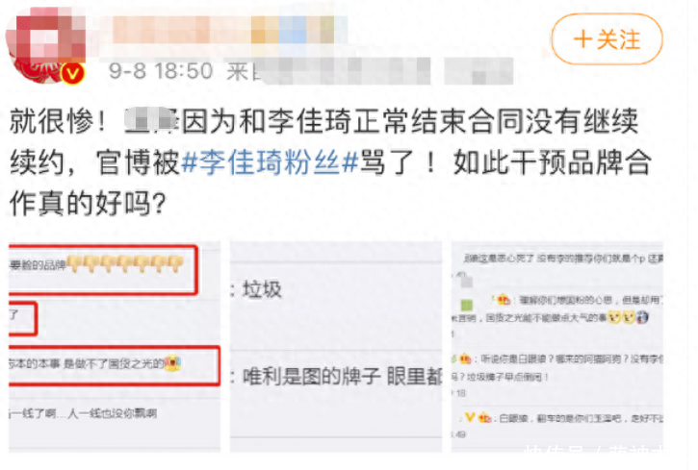Select the red-boxed 国货之光 comment
The height and width of the screenshot is (470, 698).
[115, 365]
